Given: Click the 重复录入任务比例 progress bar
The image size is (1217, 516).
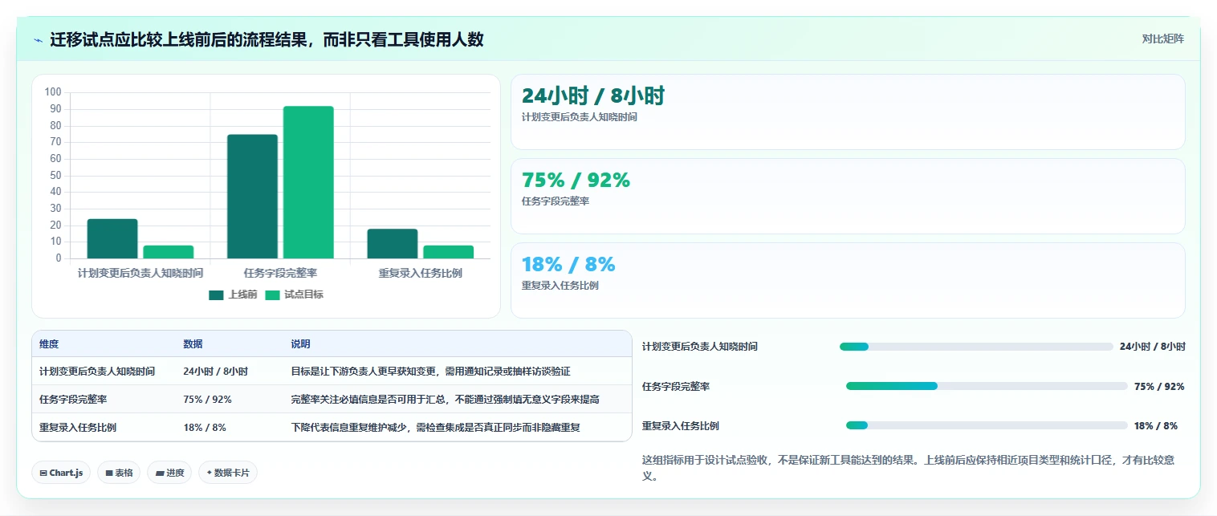Looking at the screenshot, I should (987, 425).
